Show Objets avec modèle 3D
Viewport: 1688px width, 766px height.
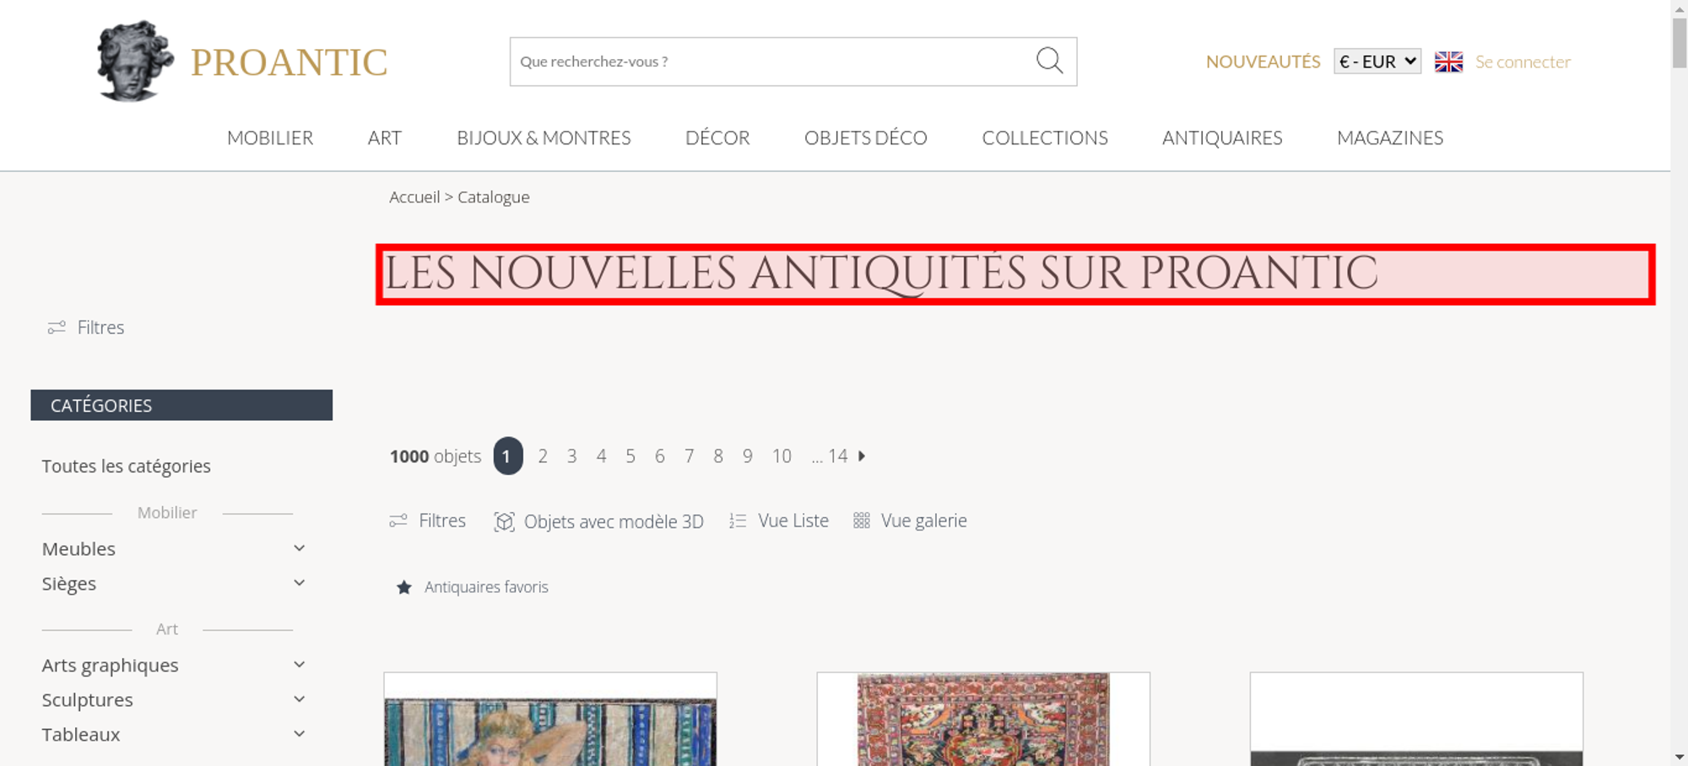(x=598, y=521)
